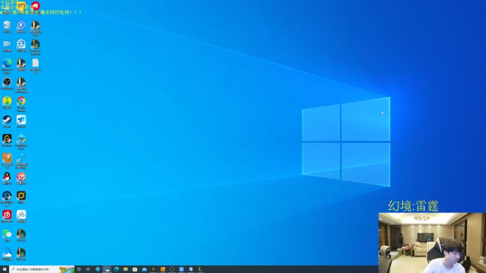Open the This PC desktop icon
The height and width of the screenshot is (273, 486).
[7, 45]
